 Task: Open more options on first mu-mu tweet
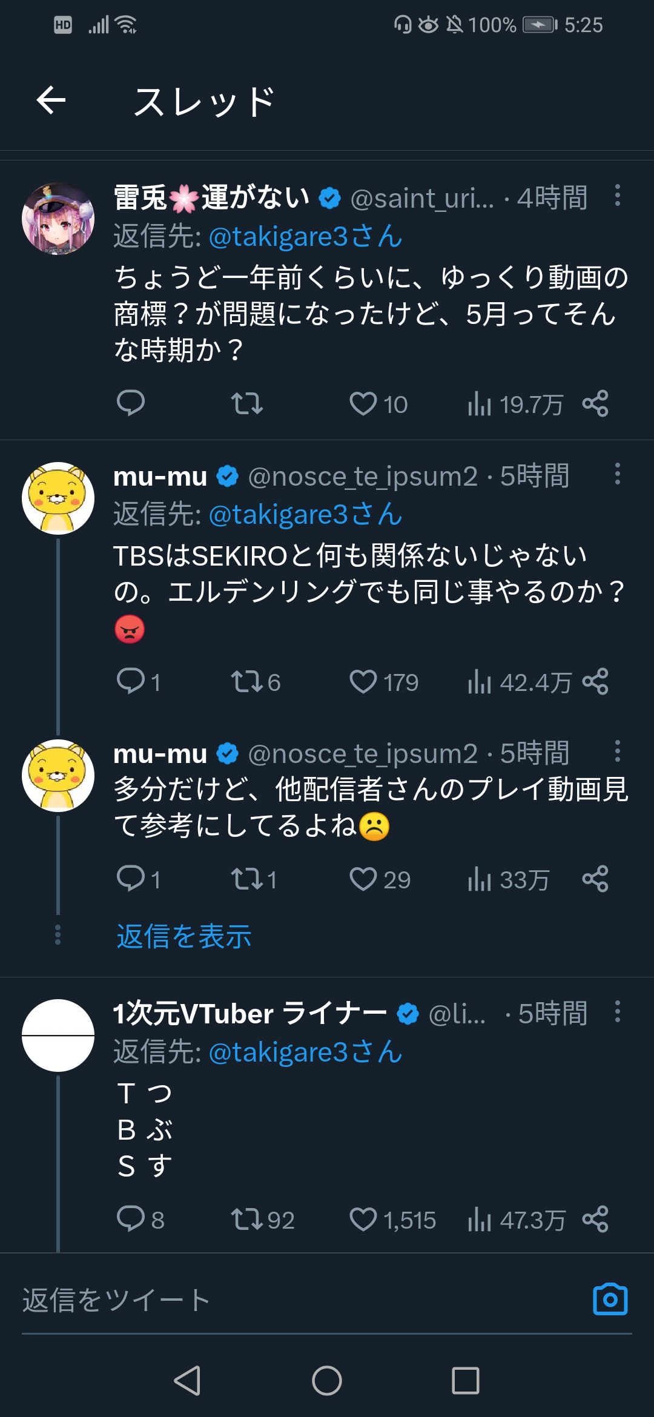coord(617,474)
